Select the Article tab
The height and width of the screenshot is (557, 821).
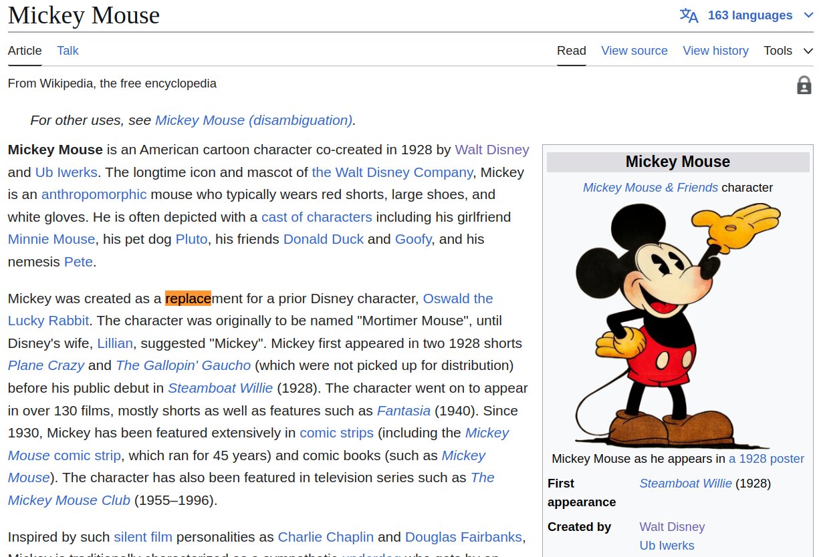coord(25,51)
